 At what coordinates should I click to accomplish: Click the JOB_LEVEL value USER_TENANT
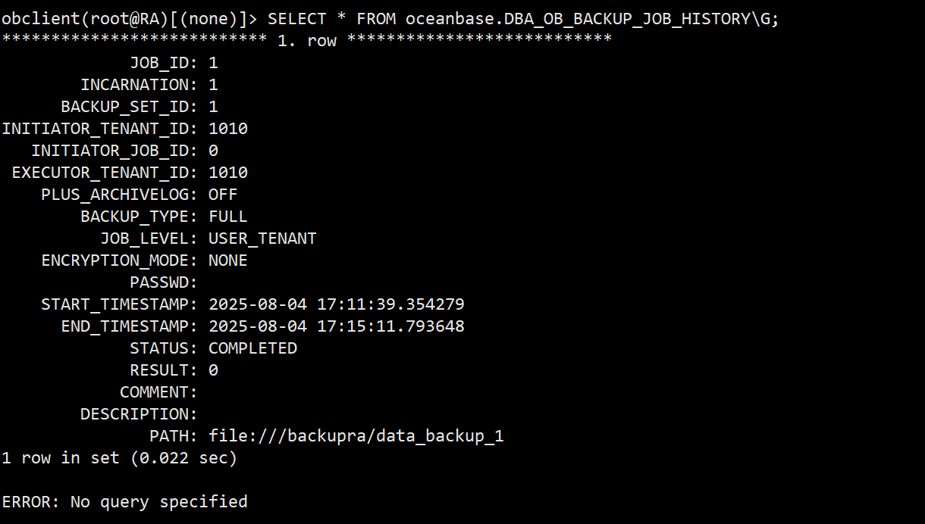[262, 239]
